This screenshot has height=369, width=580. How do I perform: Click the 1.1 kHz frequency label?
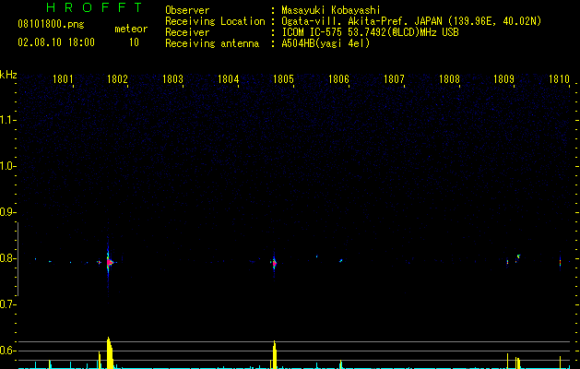[8, 120]
